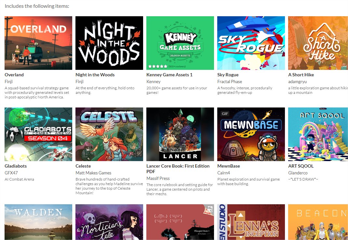Open the Lenna's Inception cover image
348x240 pixels.
(251, 222)
